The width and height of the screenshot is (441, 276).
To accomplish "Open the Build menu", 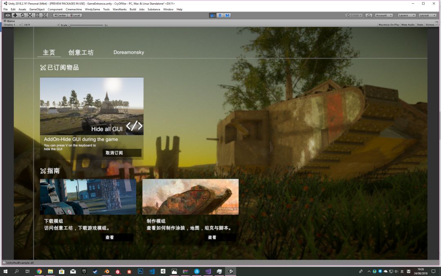I will pos(133,9).
